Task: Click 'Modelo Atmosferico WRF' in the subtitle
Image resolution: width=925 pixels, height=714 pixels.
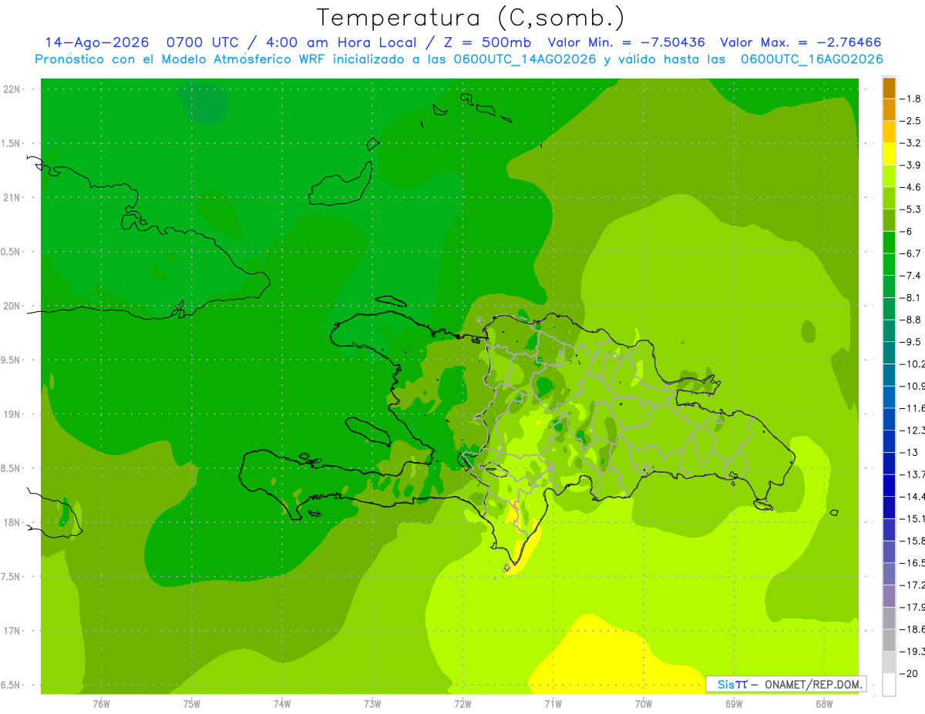Action: pos(239,59)
